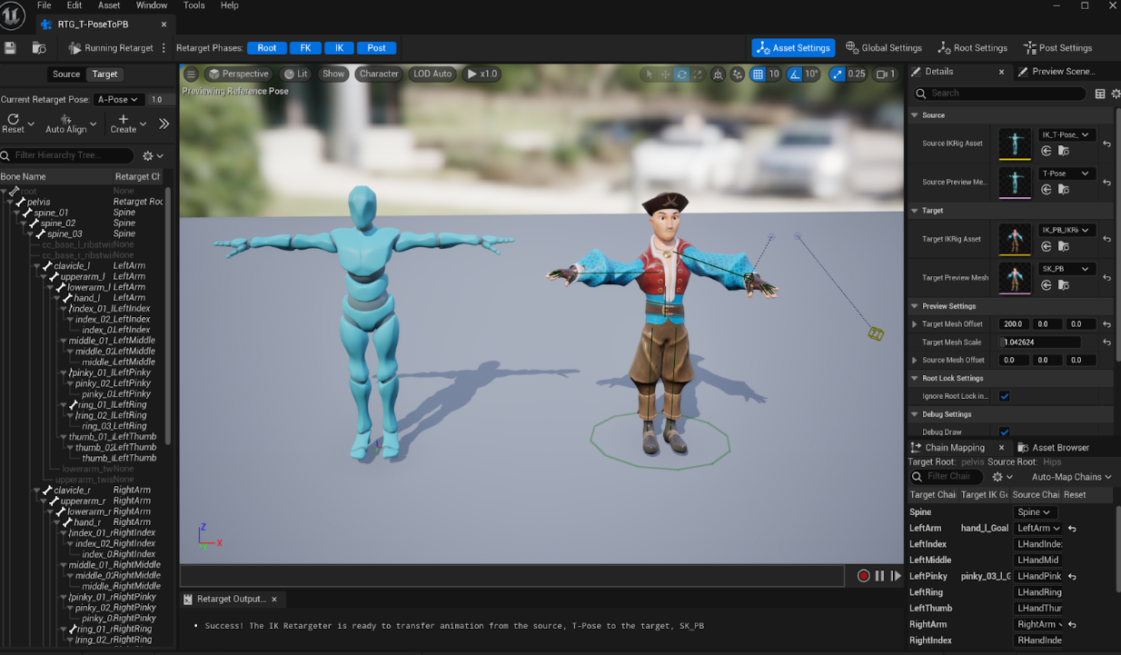The width and height of the screenshot is (1121, 655).
Task: Click the Details panel search field
Action: tap(1006, 94)
